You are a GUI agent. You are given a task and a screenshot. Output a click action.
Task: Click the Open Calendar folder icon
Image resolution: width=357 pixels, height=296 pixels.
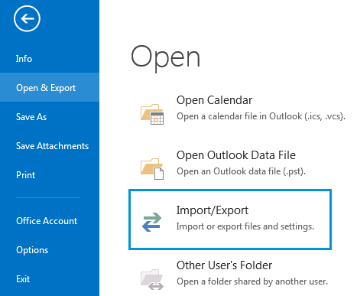tap(152, 114)
